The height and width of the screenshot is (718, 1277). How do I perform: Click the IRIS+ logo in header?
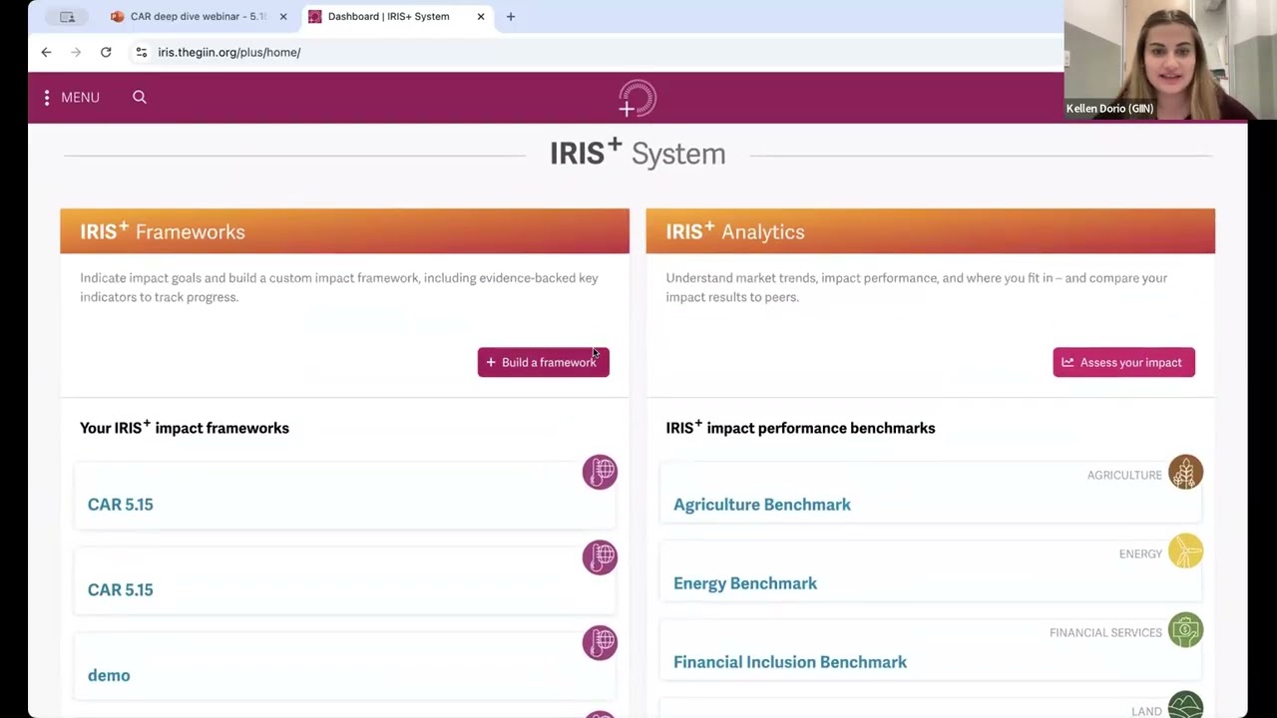point(638,99)
